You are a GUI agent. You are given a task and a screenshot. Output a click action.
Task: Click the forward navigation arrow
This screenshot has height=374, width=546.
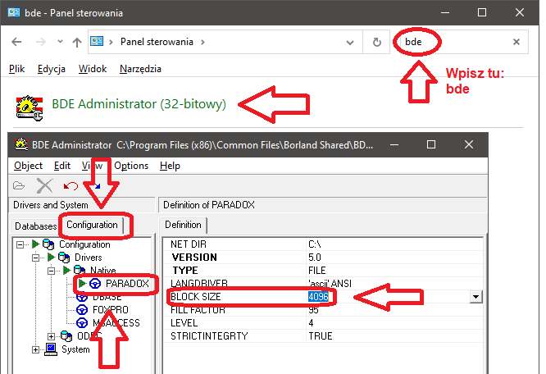tap(41, 42)
